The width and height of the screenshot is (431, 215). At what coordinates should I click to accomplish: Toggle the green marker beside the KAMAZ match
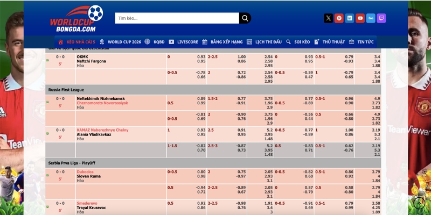[x=47, y=133]
